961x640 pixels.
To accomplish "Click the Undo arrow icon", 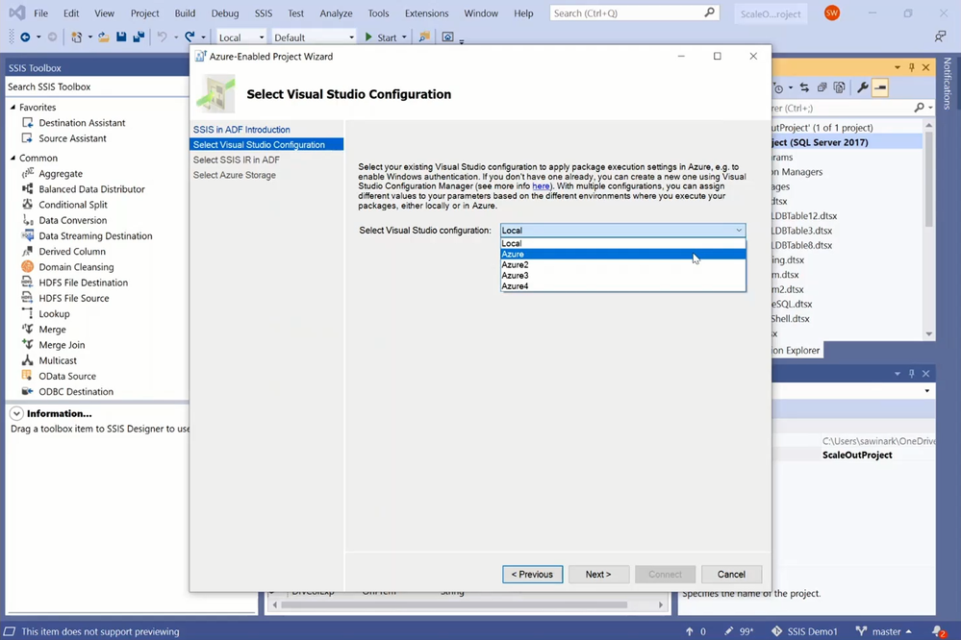I will click(x=162, y=37).
